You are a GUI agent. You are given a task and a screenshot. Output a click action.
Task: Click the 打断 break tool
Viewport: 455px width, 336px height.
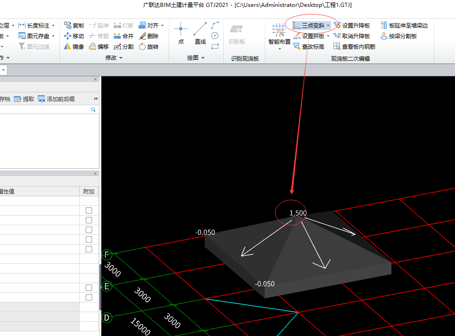point(123,25)
